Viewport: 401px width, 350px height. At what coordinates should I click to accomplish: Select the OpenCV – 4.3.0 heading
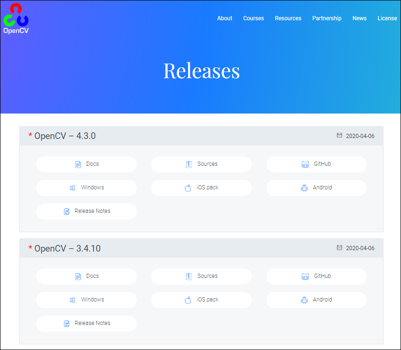65,136
